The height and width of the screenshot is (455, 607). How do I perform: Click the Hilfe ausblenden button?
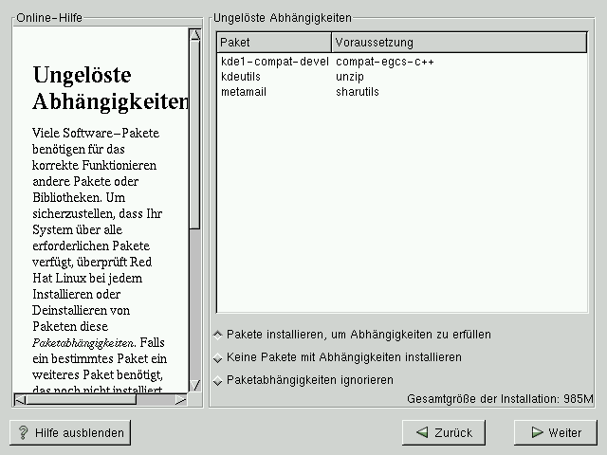(69, 432)
